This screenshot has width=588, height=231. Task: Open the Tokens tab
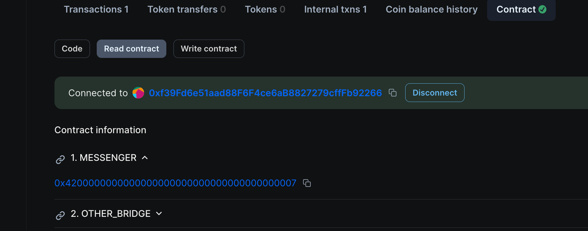[x=265, y=9]
